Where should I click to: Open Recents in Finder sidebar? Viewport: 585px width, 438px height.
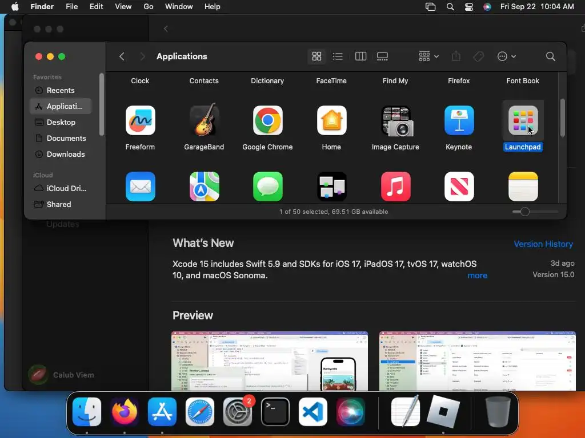(61, 91)
